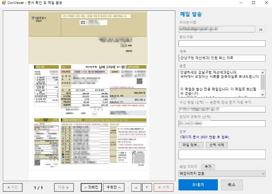Click the attachment list box
The height and width of the screenshot is (194, 272).
[222, 154]
